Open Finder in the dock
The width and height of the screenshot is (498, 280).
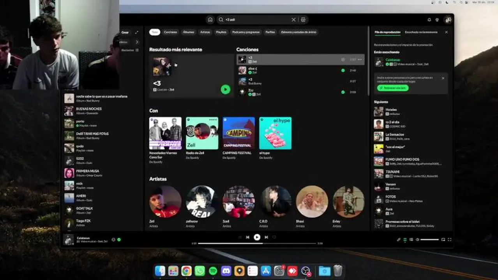pos(160,271)
